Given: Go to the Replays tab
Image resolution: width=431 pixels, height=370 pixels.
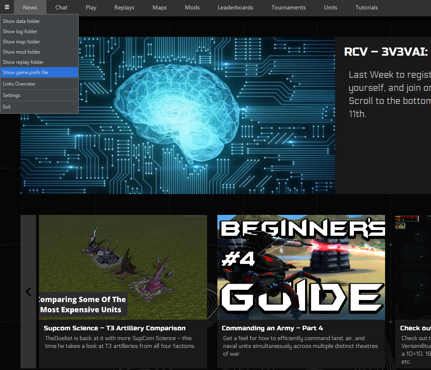Looking at the screenshot, I should click(124, 7).
